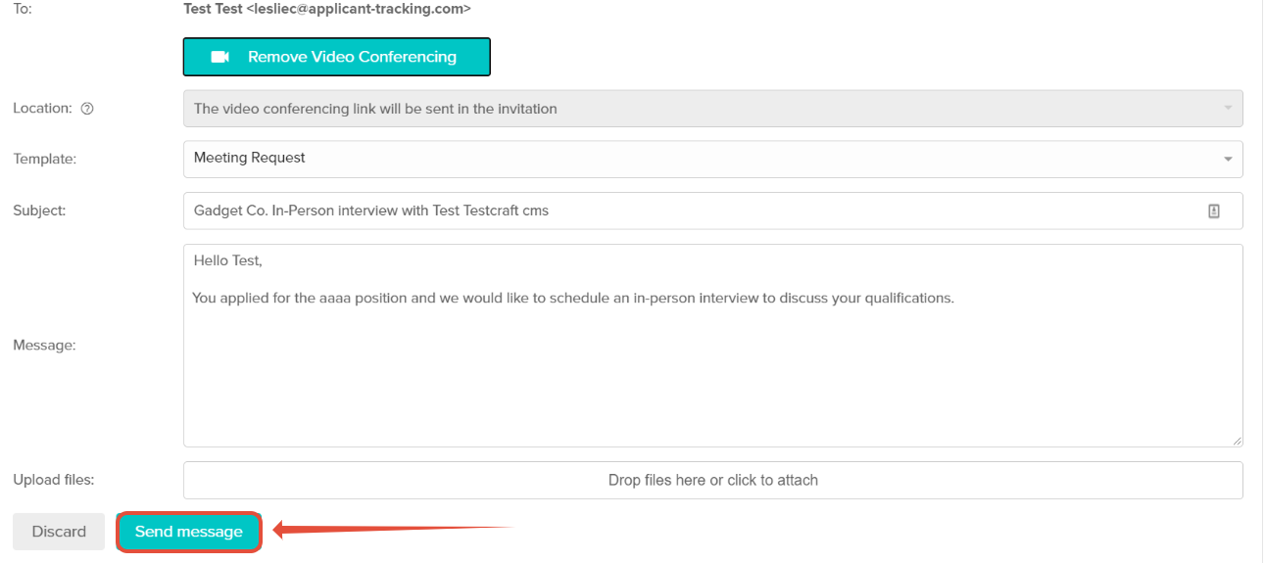Expand the Location dropdown arrow
Screen dimensions: 1265x563
coord(1228,109)
